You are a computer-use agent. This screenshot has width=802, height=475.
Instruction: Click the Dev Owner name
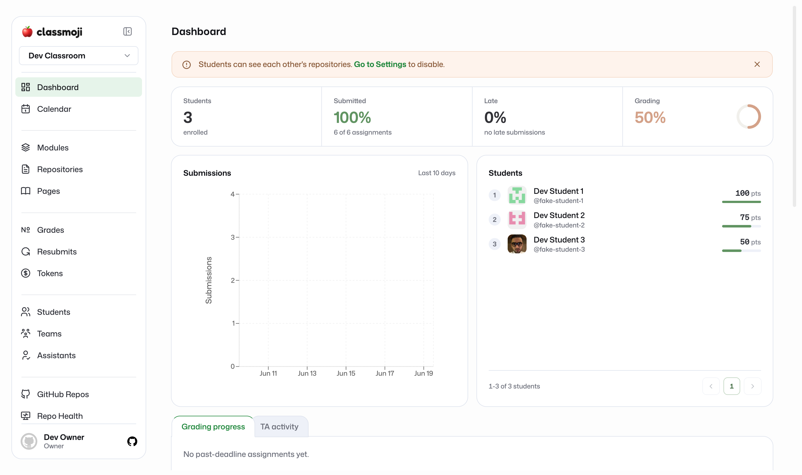64,437
